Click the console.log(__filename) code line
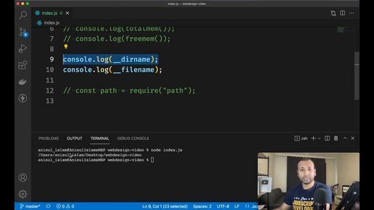The image size is (374, 210). [x=113, y=70]
